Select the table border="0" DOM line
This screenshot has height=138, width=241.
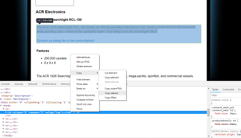pyautogui.click(x=35, y=102)
